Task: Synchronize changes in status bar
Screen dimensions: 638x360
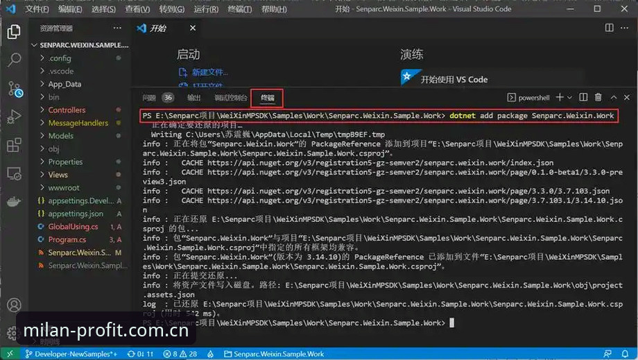Action: point(140,354)
